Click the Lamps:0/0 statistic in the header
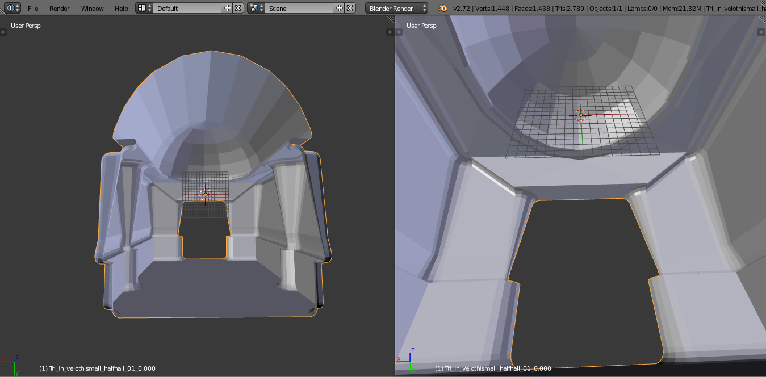This screenshot has width=766, height=377. click(643, 9)
